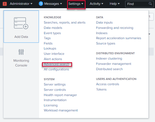Select Indexes under Data
This screenshot has height=122, width=155.
(102, 33)
